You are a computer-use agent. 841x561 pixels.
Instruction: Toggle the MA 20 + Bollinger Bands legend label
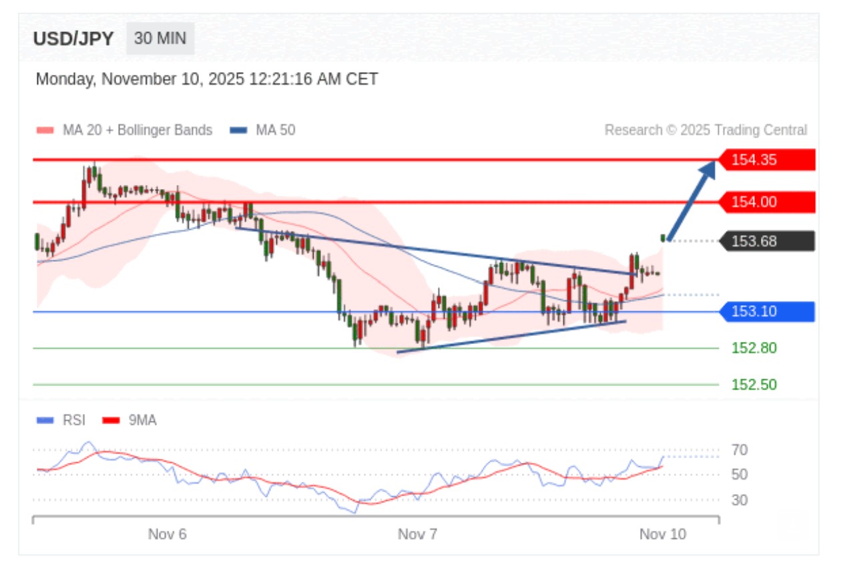pos(137,130)
